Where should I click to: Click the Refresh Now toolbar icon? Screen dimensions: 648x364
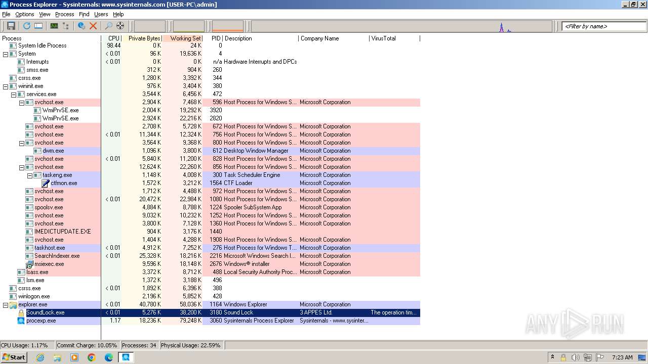(x=26, y=26)
